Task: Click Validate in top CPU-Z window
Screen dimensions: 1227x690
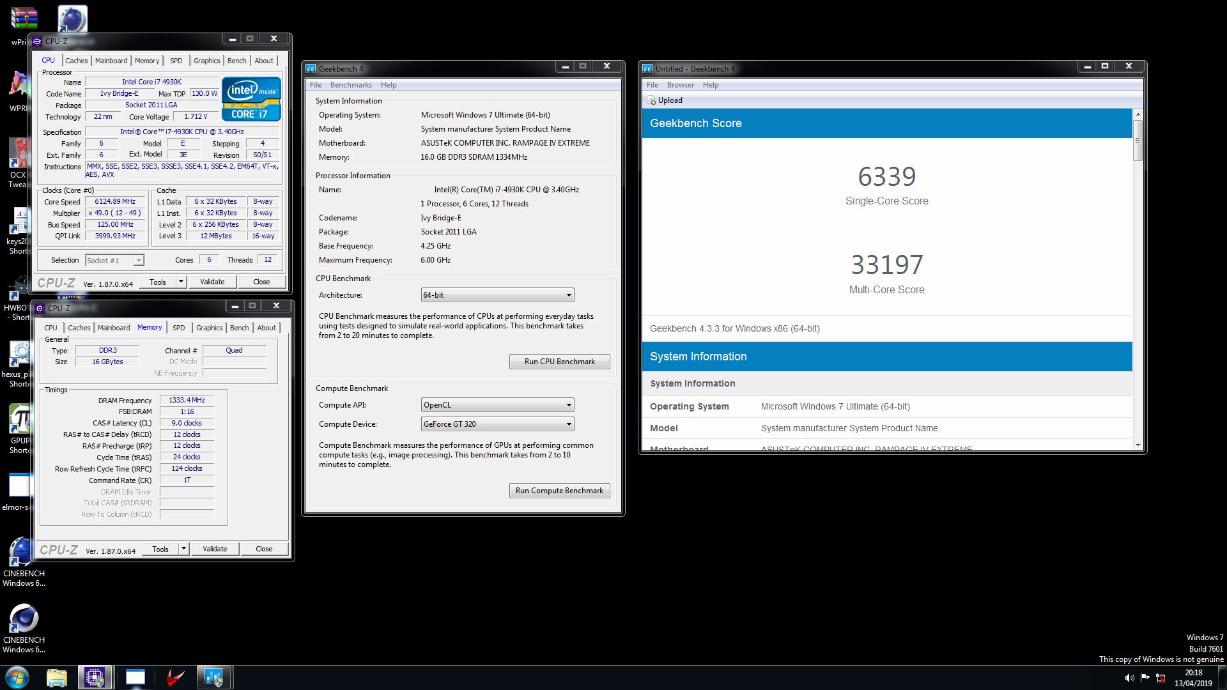Action: tap(212, 282)
